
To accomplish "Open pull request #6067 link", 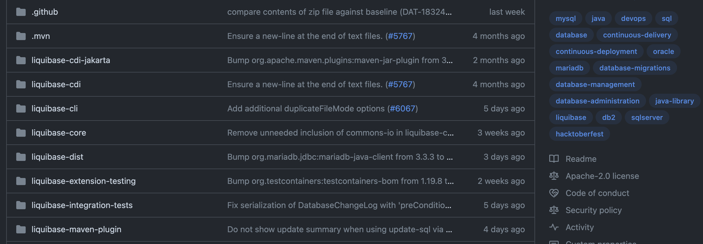I will point(403,108).
